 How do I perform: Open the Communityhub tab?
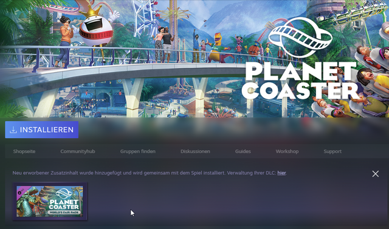point(78,151)
